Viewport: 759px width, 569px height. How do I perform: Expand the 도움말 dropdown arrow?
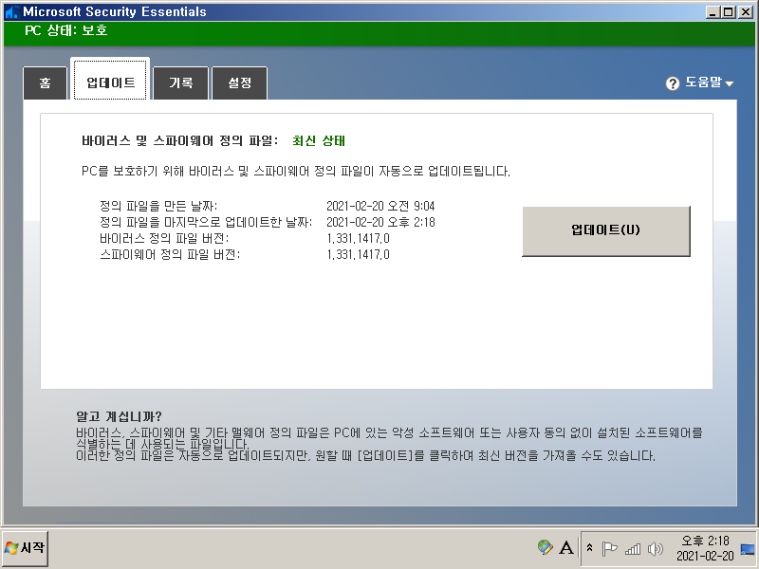[730, 84]
